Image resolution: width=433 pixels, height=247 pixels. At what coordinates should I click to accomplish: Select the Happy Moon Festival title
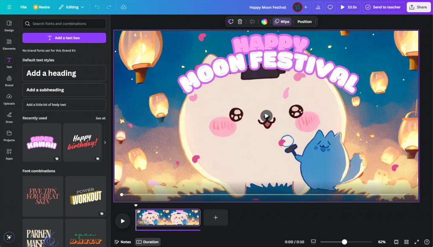268,7
